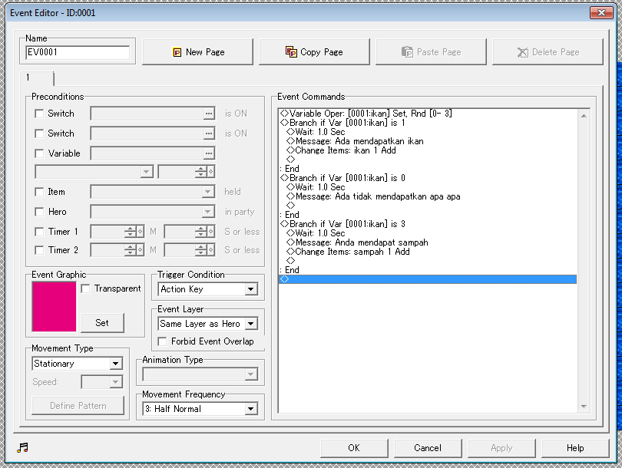
Task: Enable the Timer 1 checkbox
Action: (x=39, y=232)
